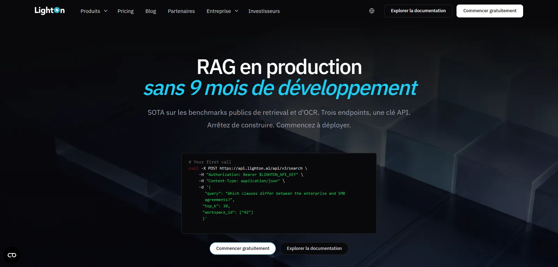Open the Partenaires page

tap(181, 11)
